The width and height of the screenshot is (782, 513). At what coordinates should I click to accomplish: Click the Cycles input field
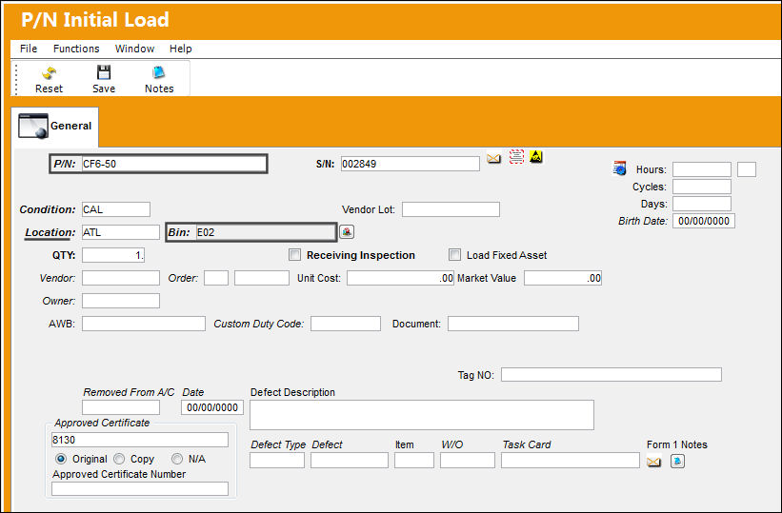[702, 187]
